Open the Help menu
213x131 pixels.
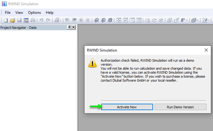(49, 13)
